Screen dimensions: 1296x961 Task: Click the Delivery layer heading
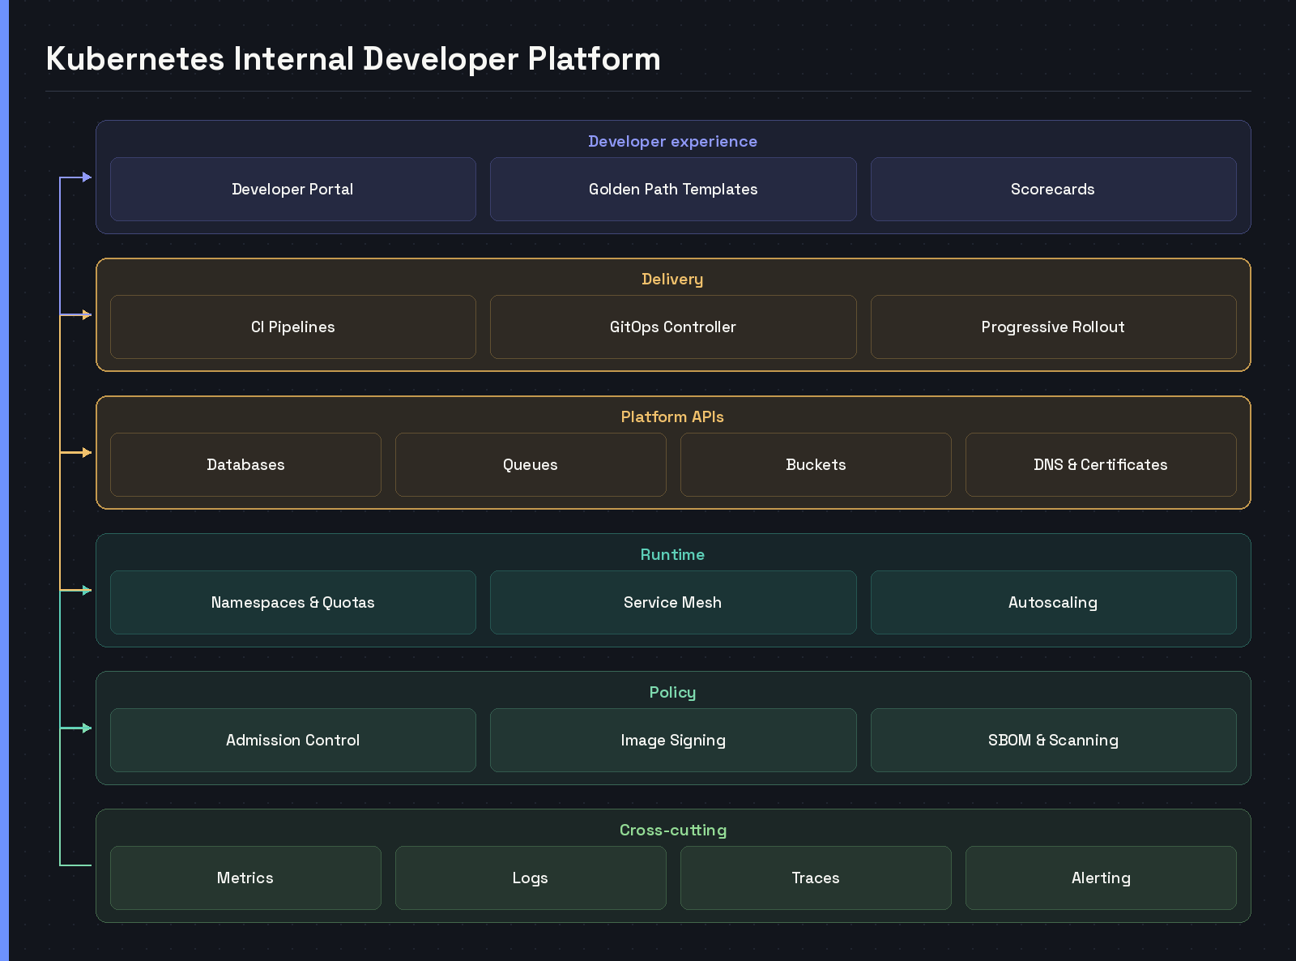673,279
